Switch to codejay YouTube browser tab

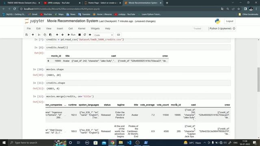coord(62,3)
